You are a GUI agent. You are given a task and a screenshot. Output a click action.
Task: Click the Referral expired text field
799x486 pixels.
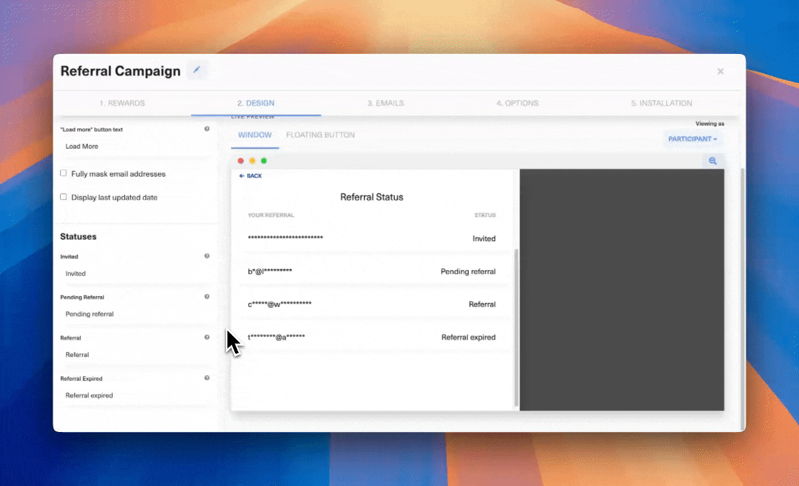135,396
